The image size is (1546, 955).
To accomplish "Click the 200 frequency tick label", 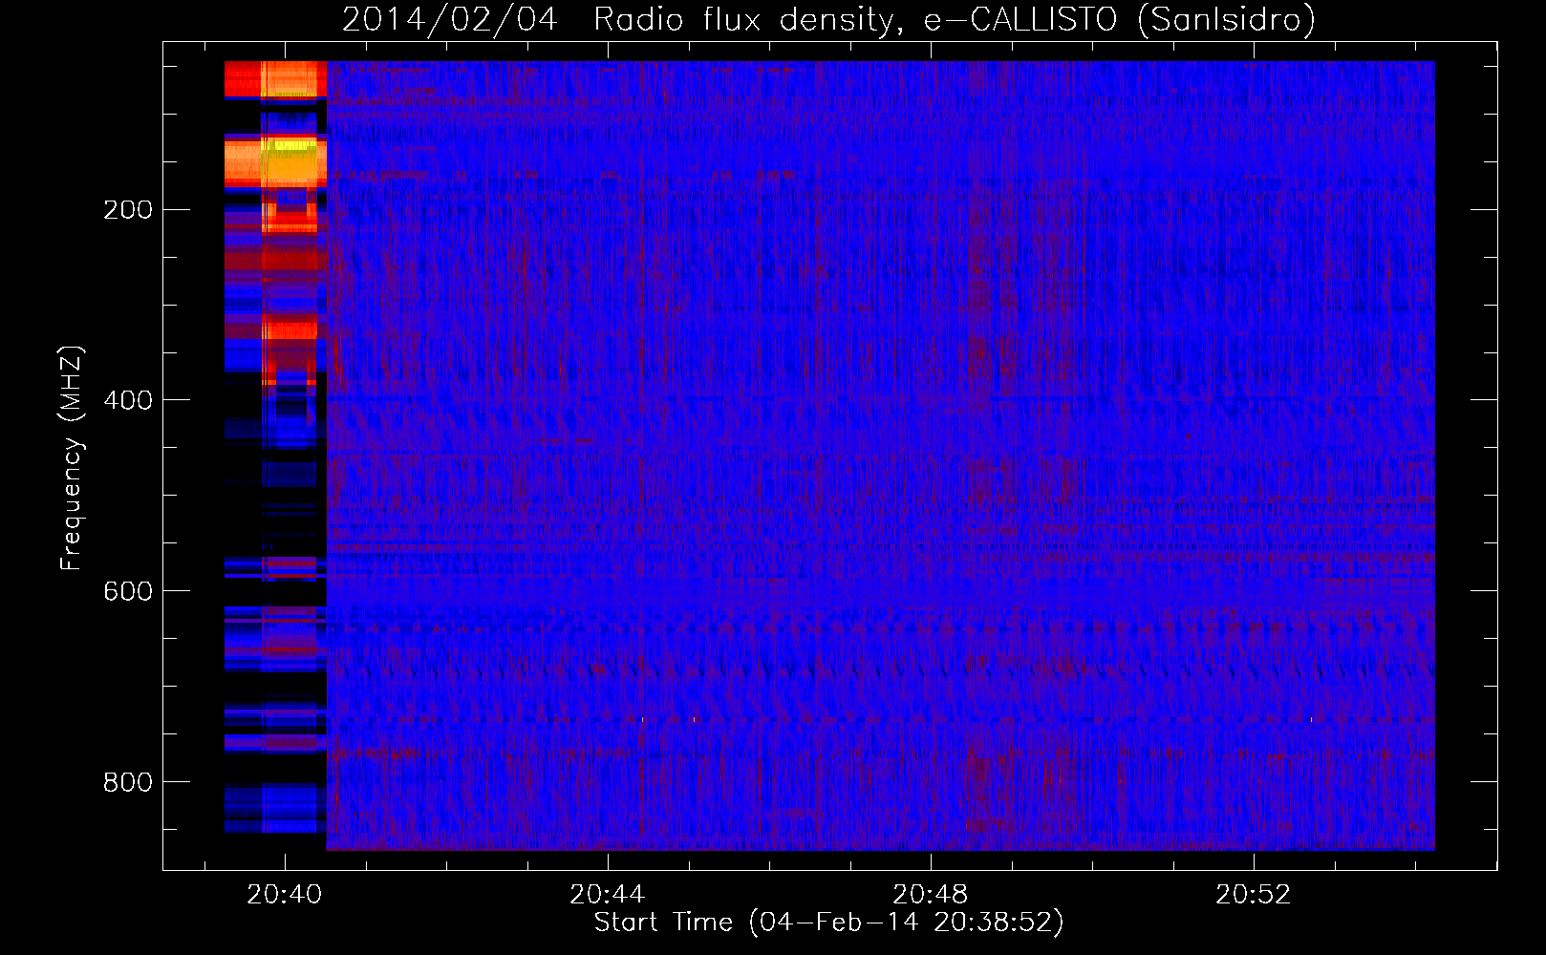I will 128,209.
